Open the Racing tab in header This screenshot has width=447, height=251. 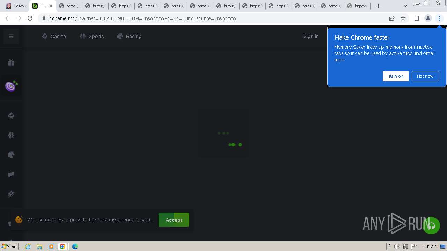click(129, 36)
